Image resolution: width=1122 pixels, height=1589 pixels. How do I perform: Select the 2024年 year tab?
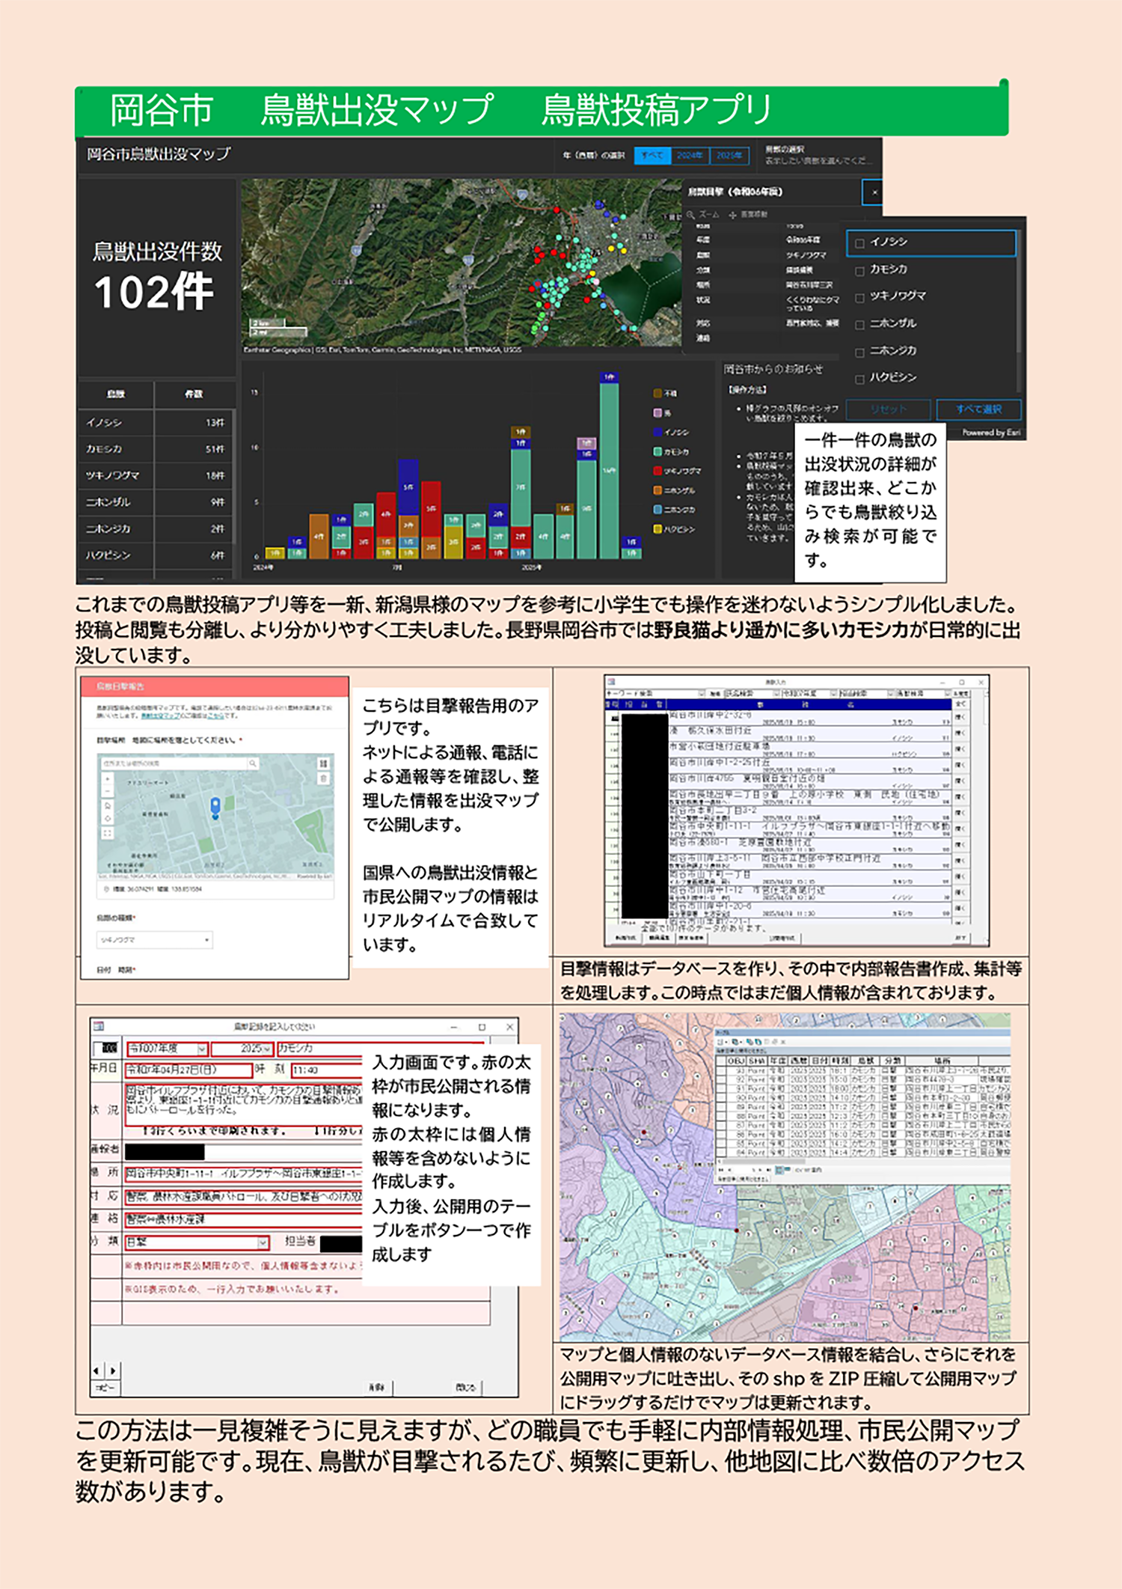point(689,156)
